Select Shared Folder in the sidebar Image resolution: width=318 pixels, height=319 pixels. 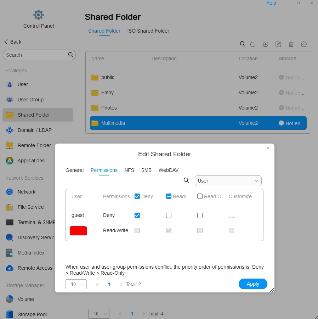coord(38,115)
